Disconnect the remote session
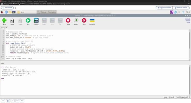The width and height of the screenshot is (191, 103). pos(7,8)
